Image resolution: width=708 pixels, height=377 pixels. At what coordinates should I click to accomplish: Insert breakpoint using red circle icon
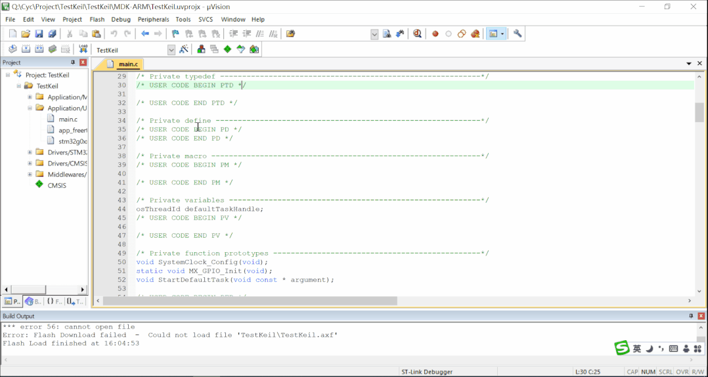point(435,34)
